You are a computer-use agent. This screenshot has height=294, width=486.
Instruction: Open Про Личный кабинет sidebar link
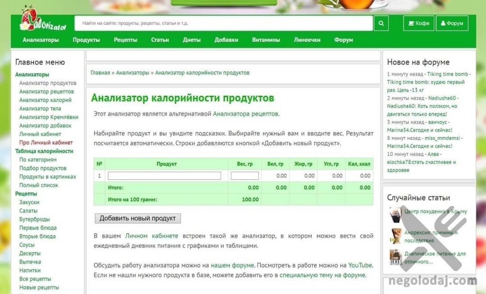46,143
